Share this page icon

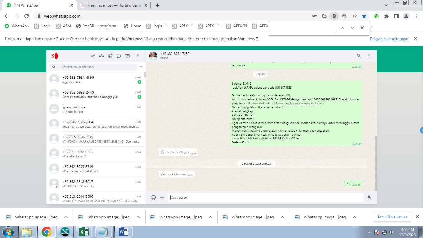click(354, 16)
